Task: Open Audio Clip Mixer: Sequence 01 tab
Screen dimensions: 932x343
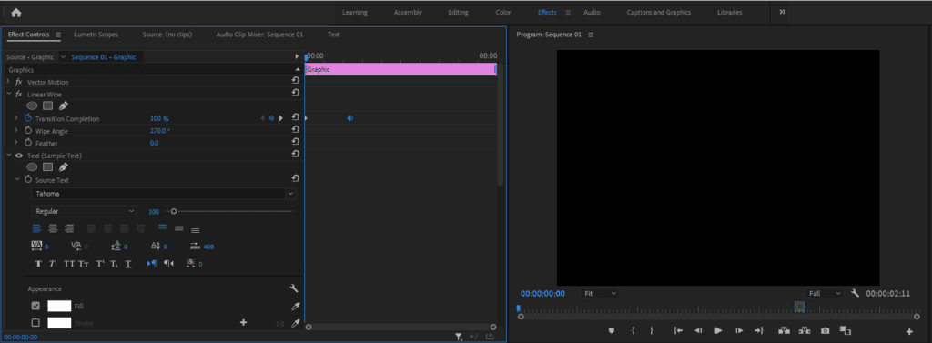Action: 259,35
